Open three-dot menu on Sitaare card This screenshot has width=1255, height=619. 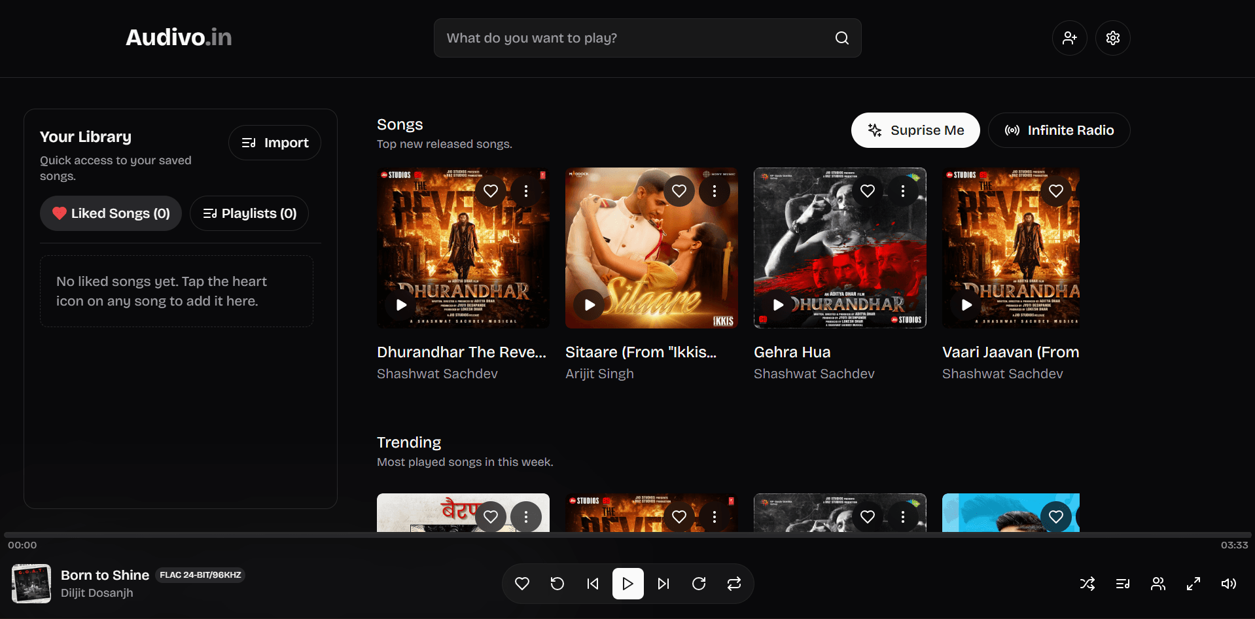[715, 191]
